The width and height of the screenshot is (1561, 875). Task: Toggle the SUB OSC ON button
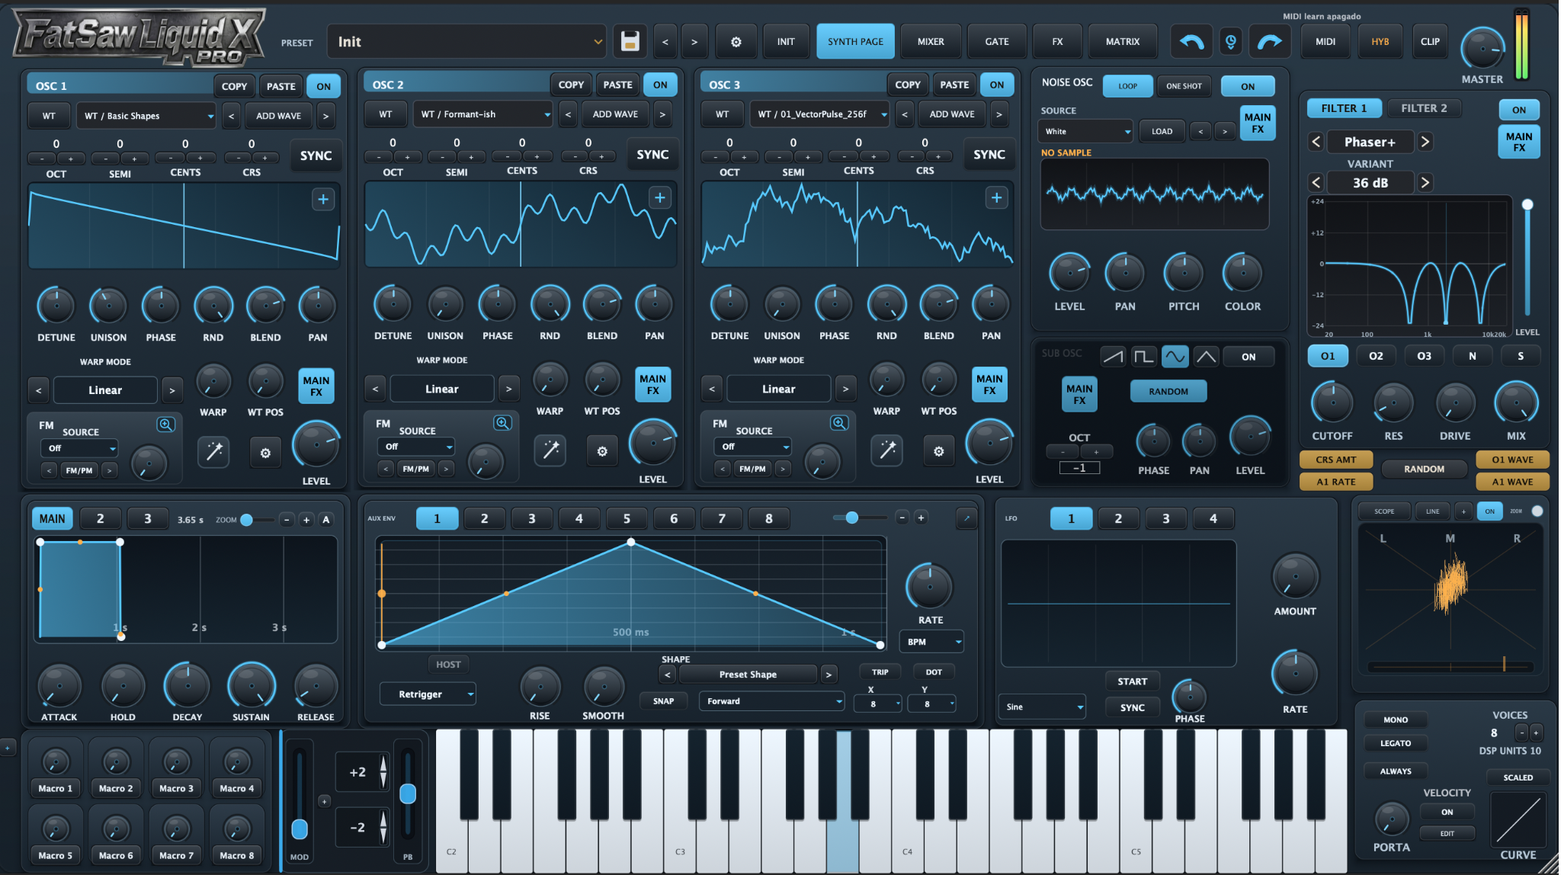[1248, 356]
